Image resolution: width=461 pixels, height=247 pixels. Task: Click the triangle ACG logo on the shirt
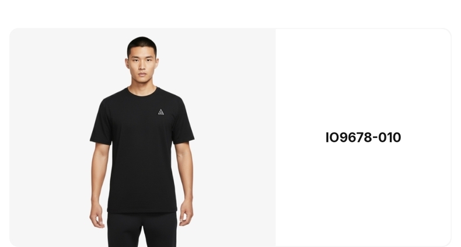pyautogui.click(x=161, y=112)
